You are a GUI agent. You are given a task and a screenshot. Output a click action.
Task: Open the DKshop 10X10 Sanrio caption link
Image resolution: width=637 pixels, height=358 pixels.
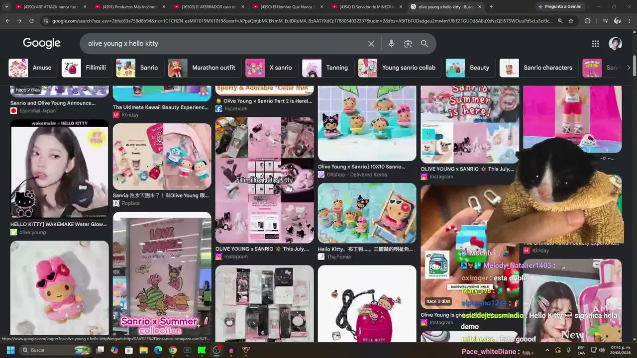tap(361, 167)
